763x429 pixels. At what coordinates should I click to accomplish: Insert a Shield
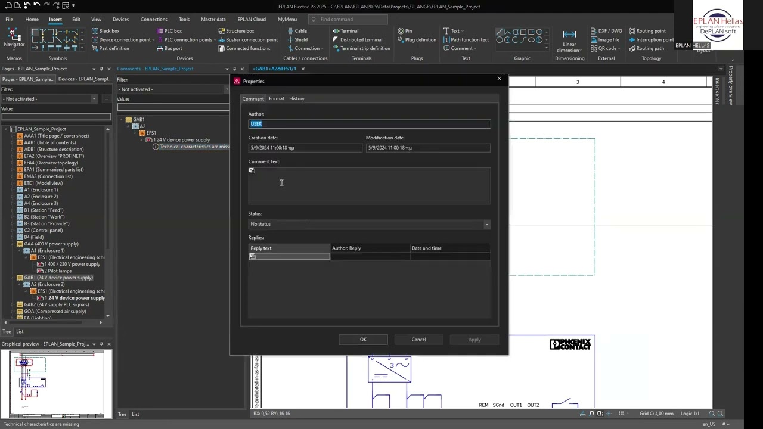297,40
